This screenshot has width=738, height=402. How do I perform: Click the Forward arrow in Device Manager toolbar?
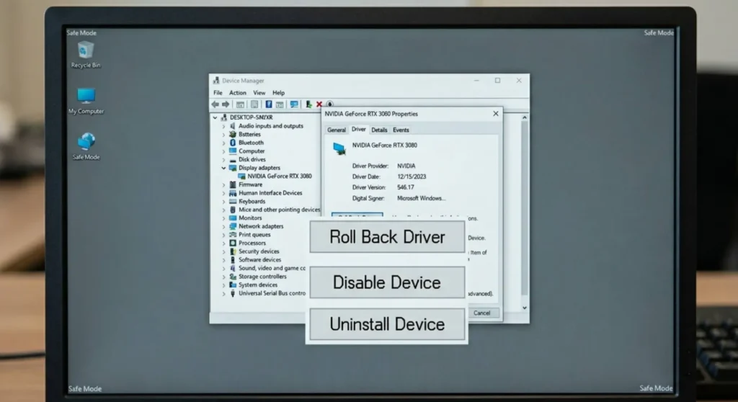226,104
